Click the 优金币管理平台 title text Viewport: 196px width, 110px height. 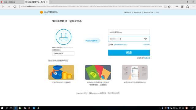click(51, 12)
